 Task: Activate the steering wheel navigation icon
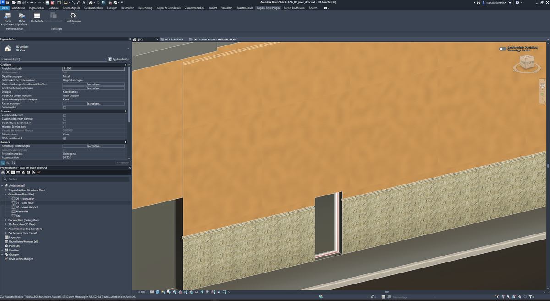coord(543,85)
